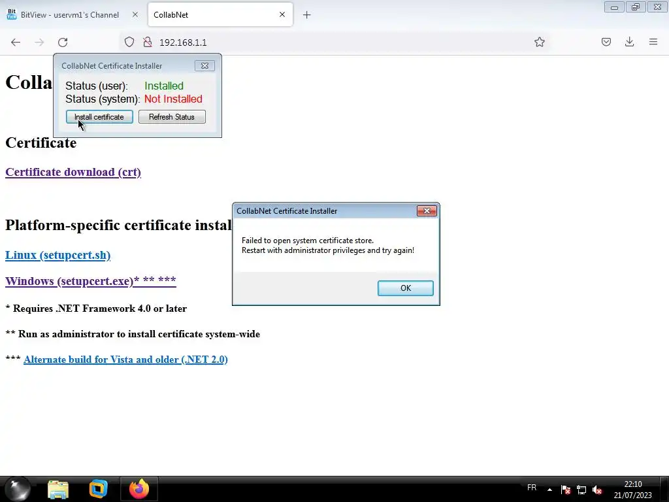
Task: Click the forward navigation arrow
Action: [x=39, y=42]
